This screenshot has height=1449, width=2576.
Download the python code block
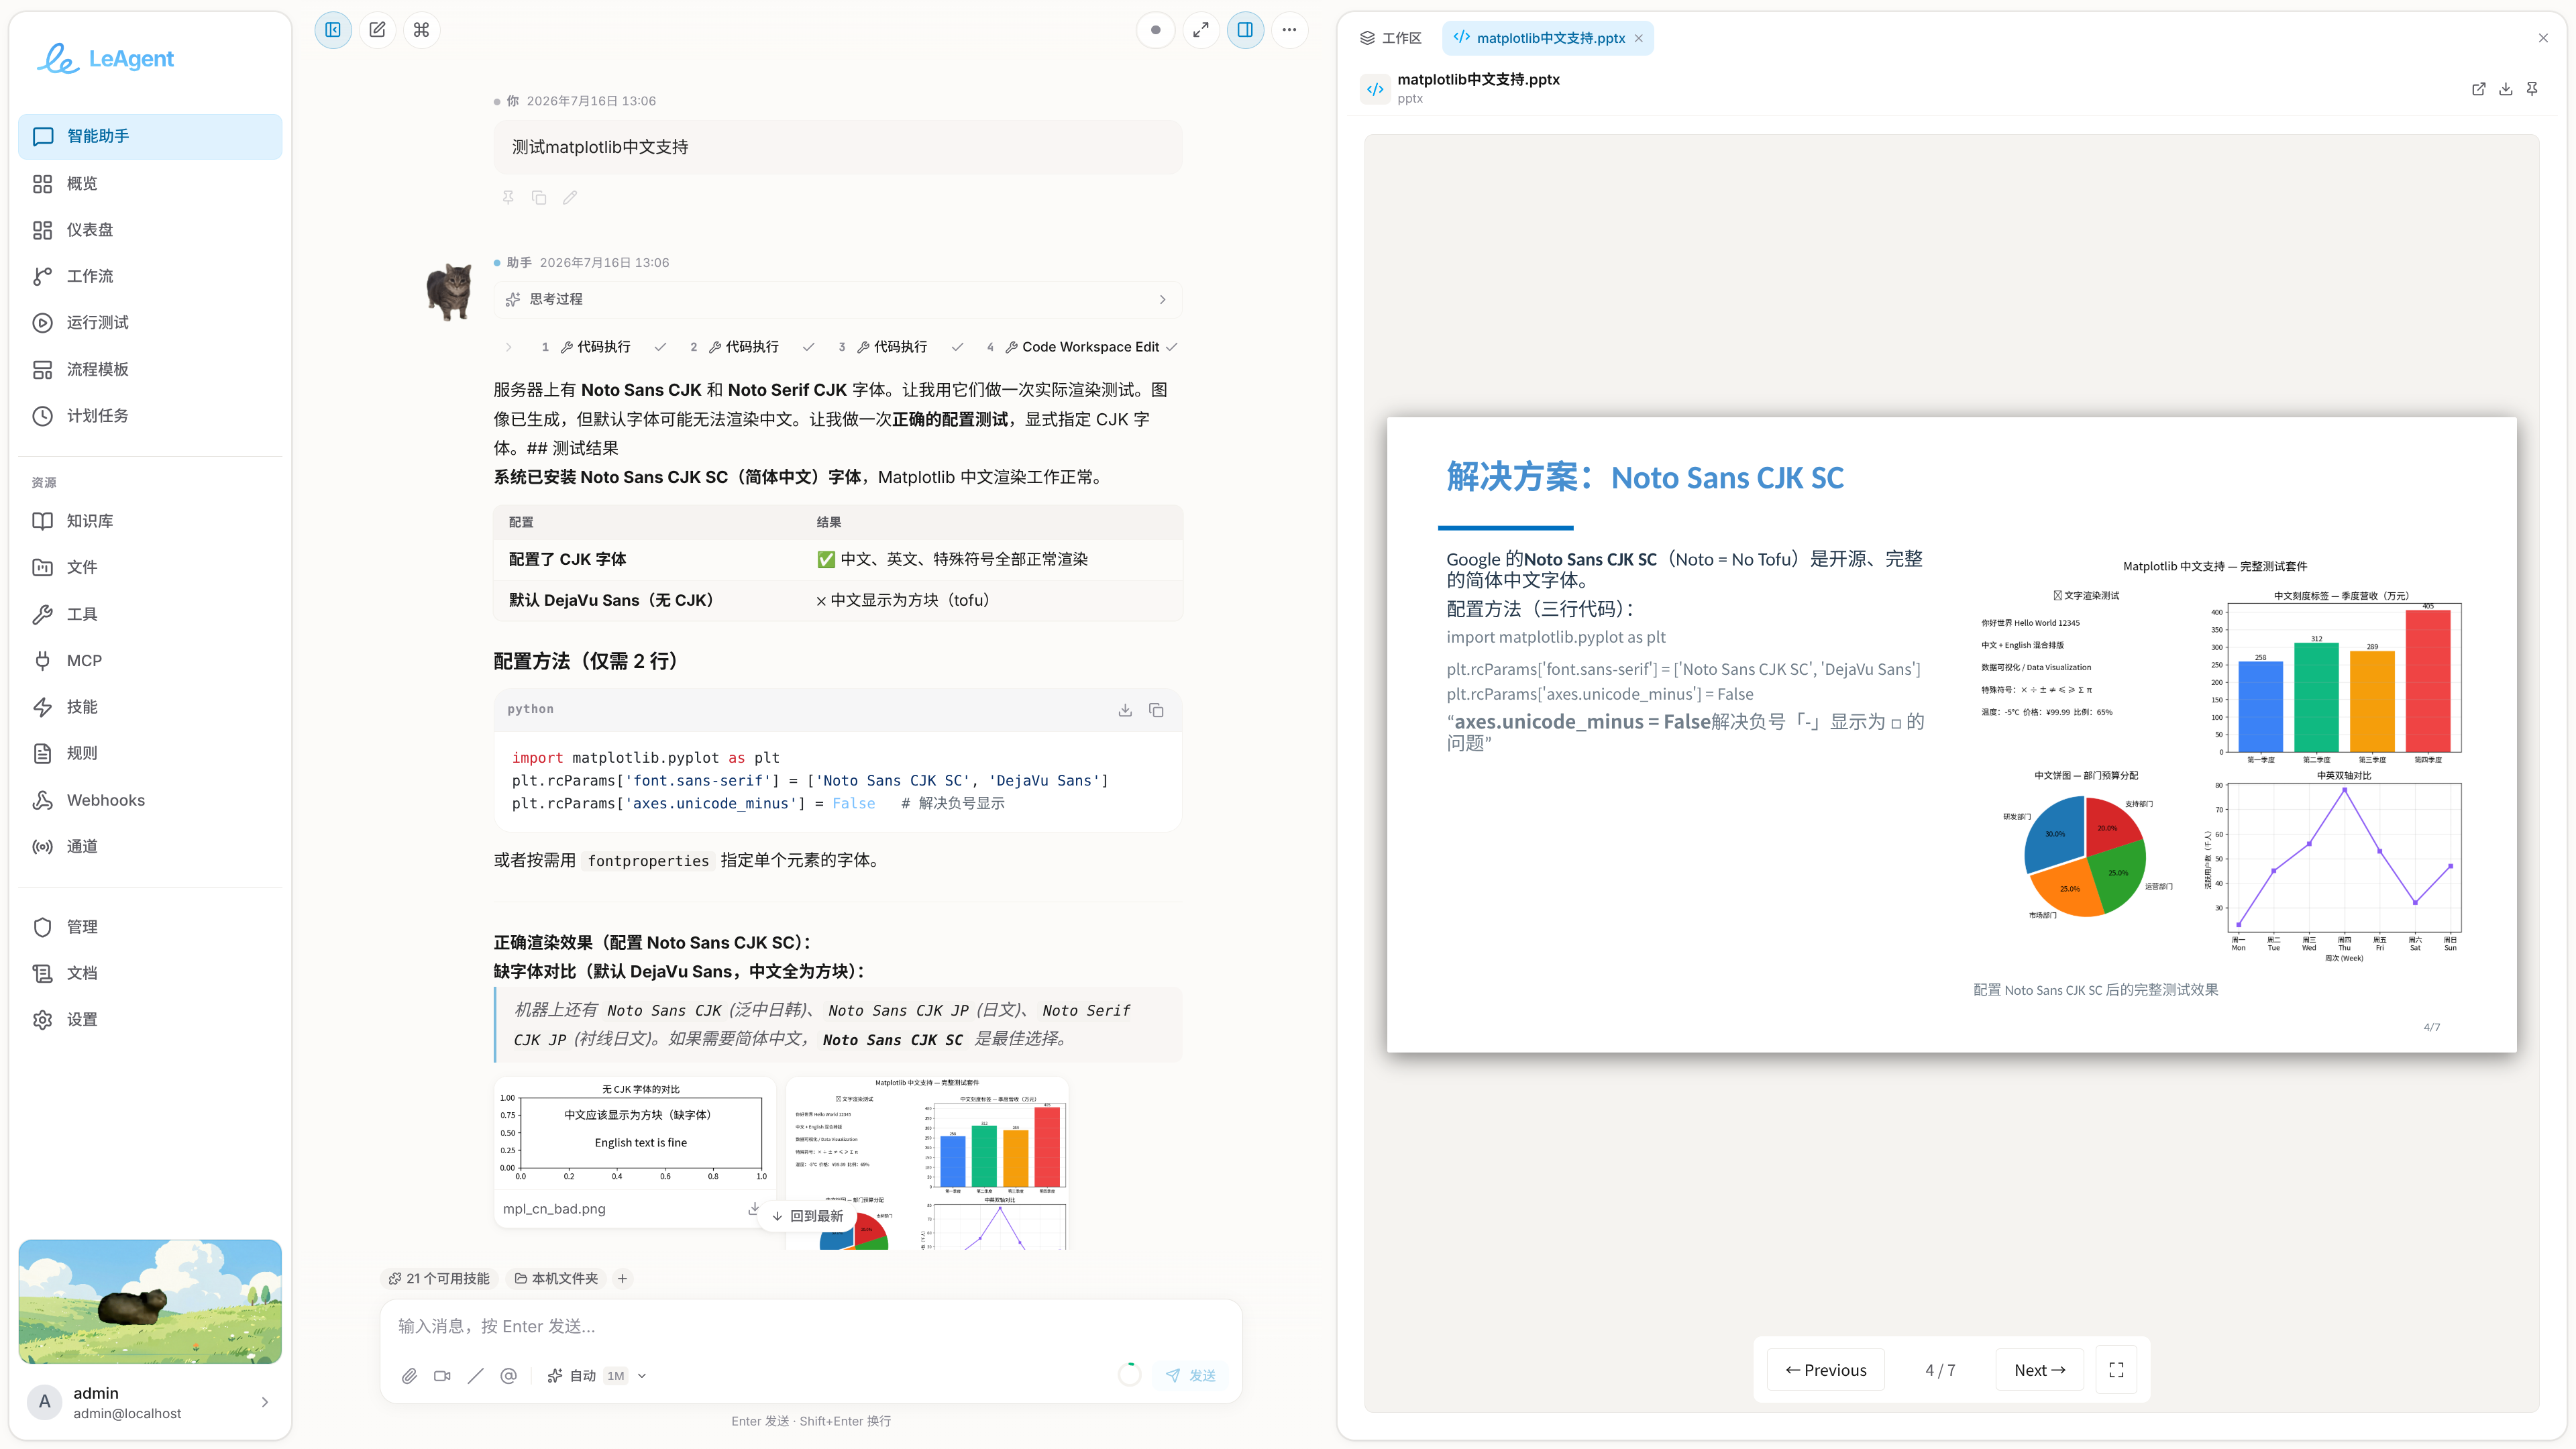[x=1125, y=710]
